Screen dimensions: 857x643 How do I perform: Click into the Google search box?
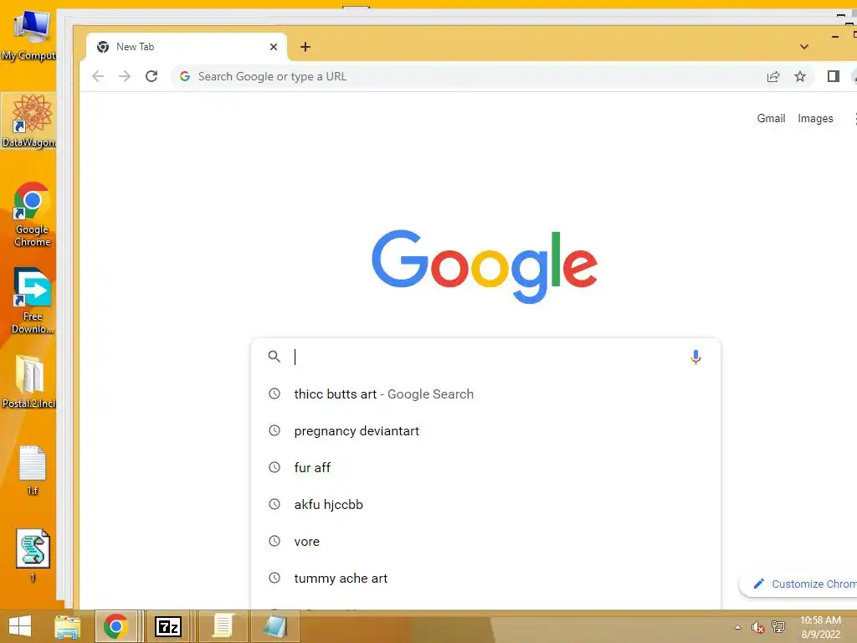(x=486, y=357)
